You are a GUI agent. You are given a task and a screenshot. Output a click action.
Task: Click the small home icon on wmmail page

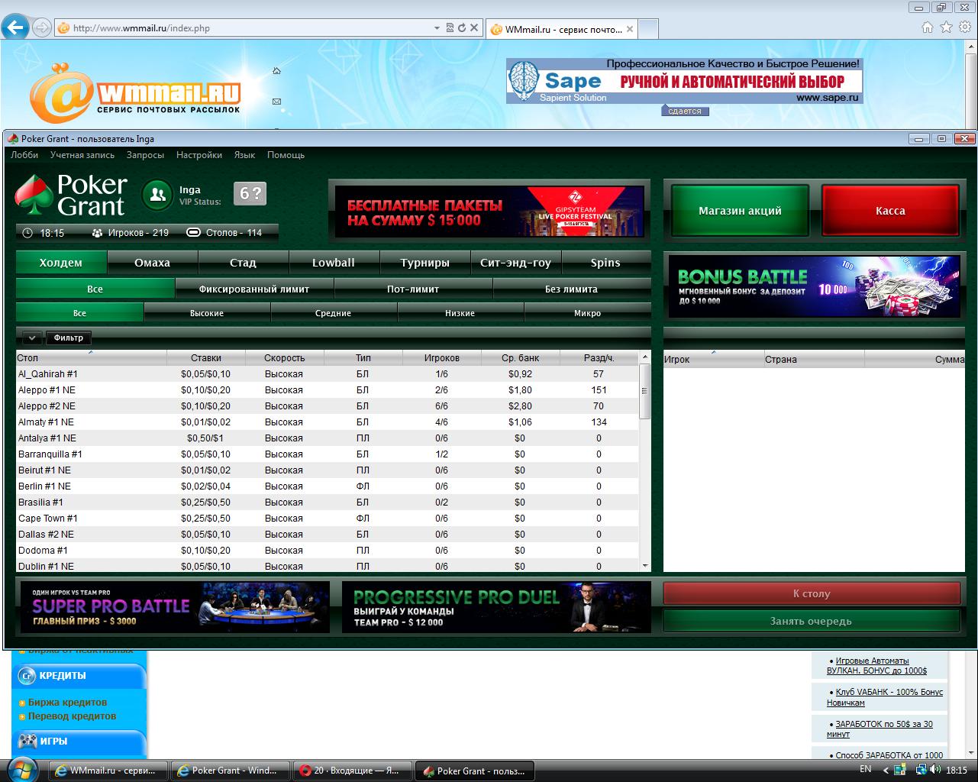[276, 71]
